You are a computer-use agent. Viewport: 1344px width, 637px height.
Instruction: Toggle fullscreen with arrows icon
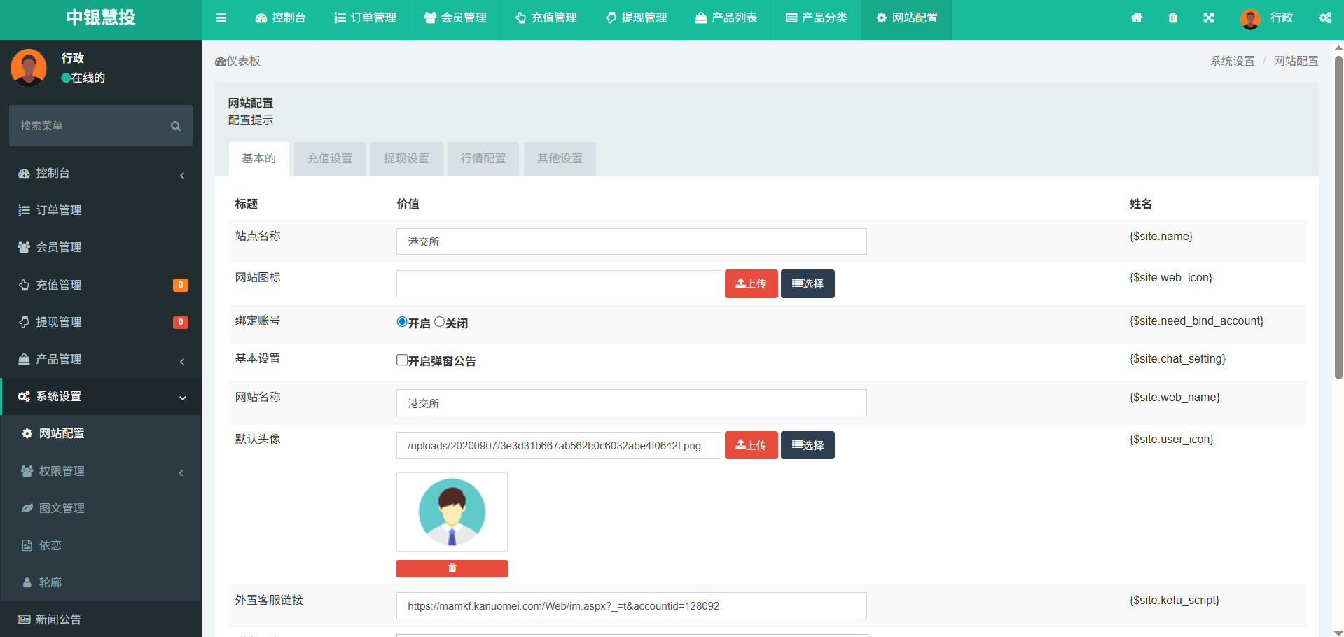point(1209,18)
